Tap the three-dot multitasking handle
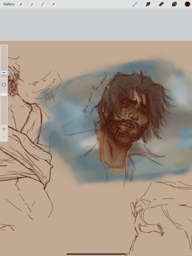The image size is (192, 256). coord(96,2)
